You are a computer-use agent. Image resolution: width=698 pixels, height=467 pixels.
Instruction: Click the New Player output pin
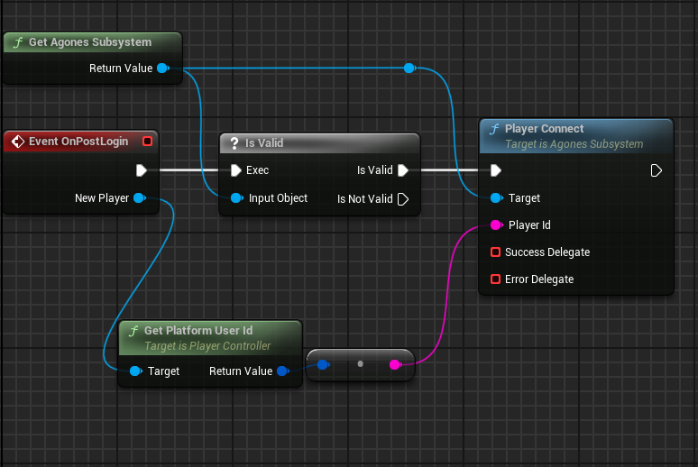tap(139, 198)
